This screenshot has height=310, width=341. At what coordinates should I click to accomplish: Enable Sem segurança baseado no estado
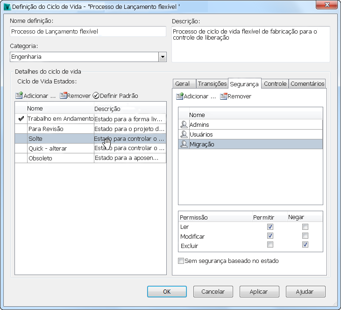click(x=181, y=261)
